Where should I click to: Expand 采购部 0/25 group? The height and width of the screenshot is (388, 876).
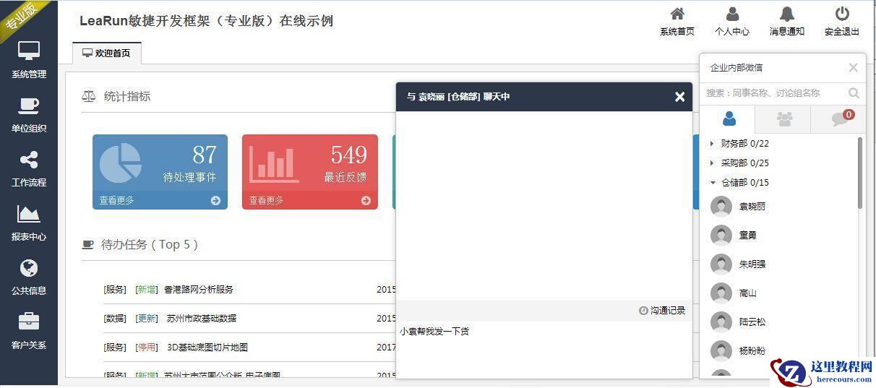744,163
